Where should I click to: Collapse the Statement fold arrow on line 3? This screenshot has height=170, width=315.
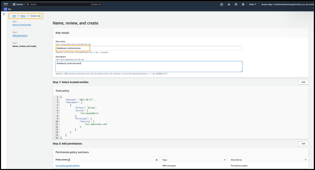[x=59, y=103]
